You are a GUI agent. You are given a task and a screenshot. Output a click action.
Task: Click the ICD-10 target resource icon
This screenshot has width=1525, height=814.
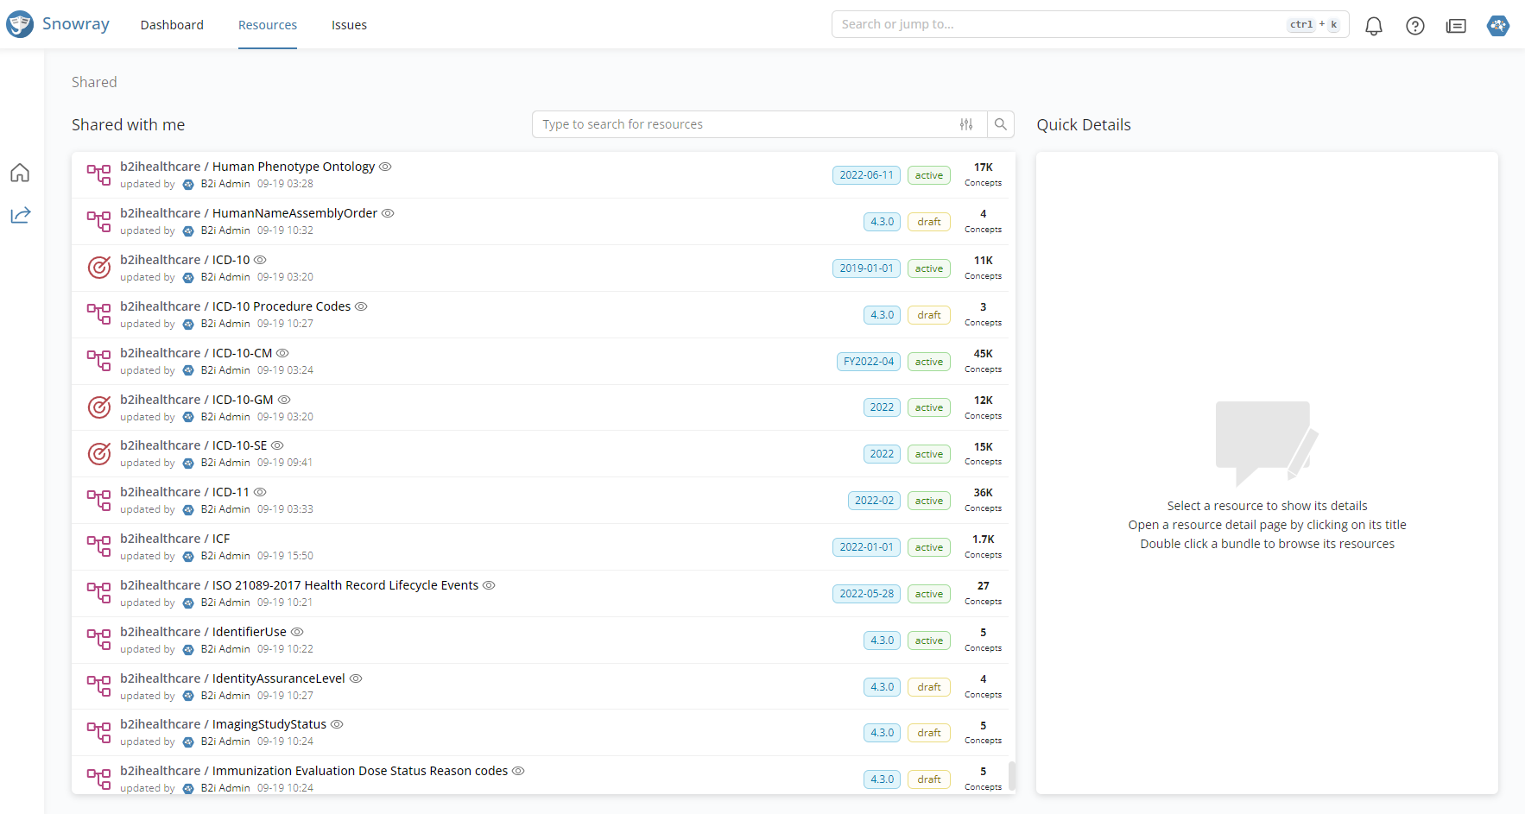pos(99,268)
